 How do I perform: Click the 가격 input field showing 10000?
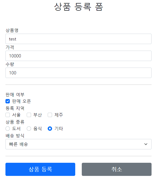(x=78, y=56)
